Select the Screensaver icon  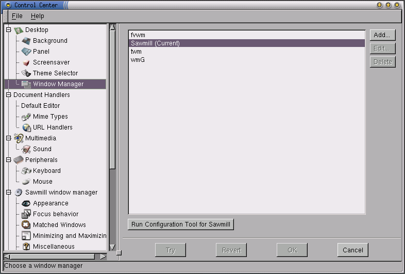tap(26, 62)
